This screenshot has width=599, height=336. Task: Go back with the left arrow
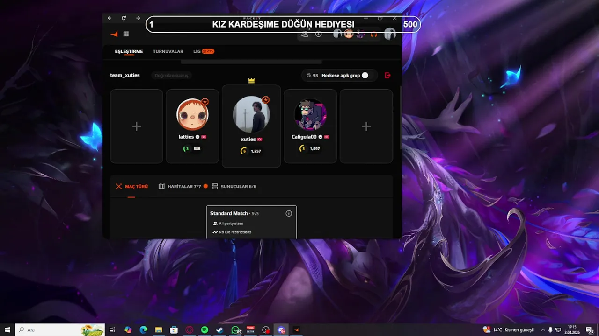(110, 18)
